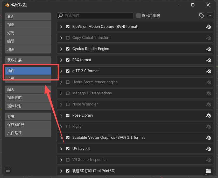Enable VR Scene Inspection add-on
218x178 pixels.
pos(68,160)
